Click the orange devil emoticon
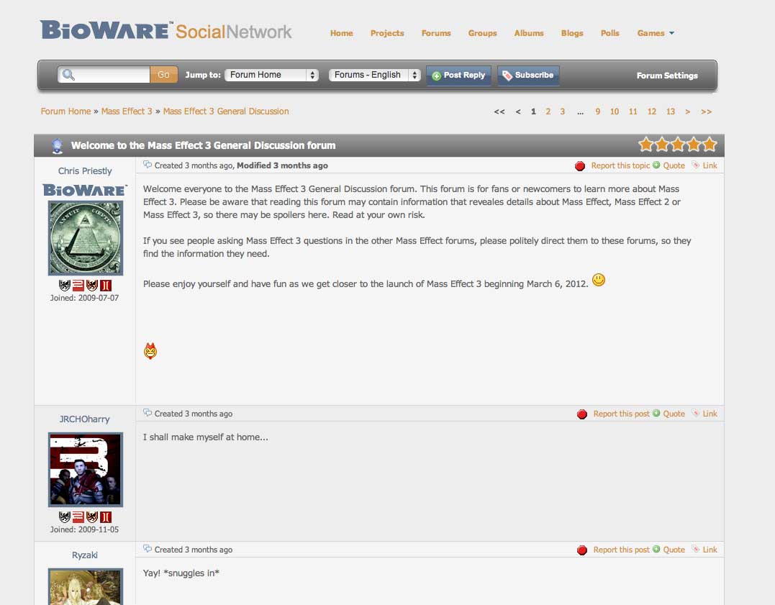 150,351
